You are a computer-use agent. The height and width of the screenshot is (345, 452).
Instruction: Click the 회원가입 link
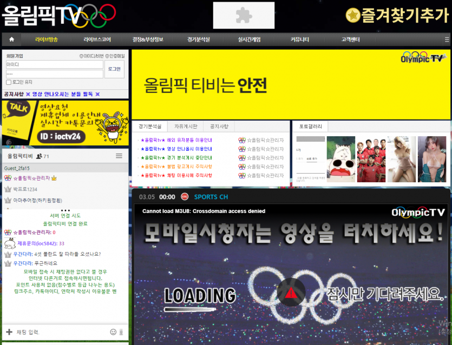point(15,56)
